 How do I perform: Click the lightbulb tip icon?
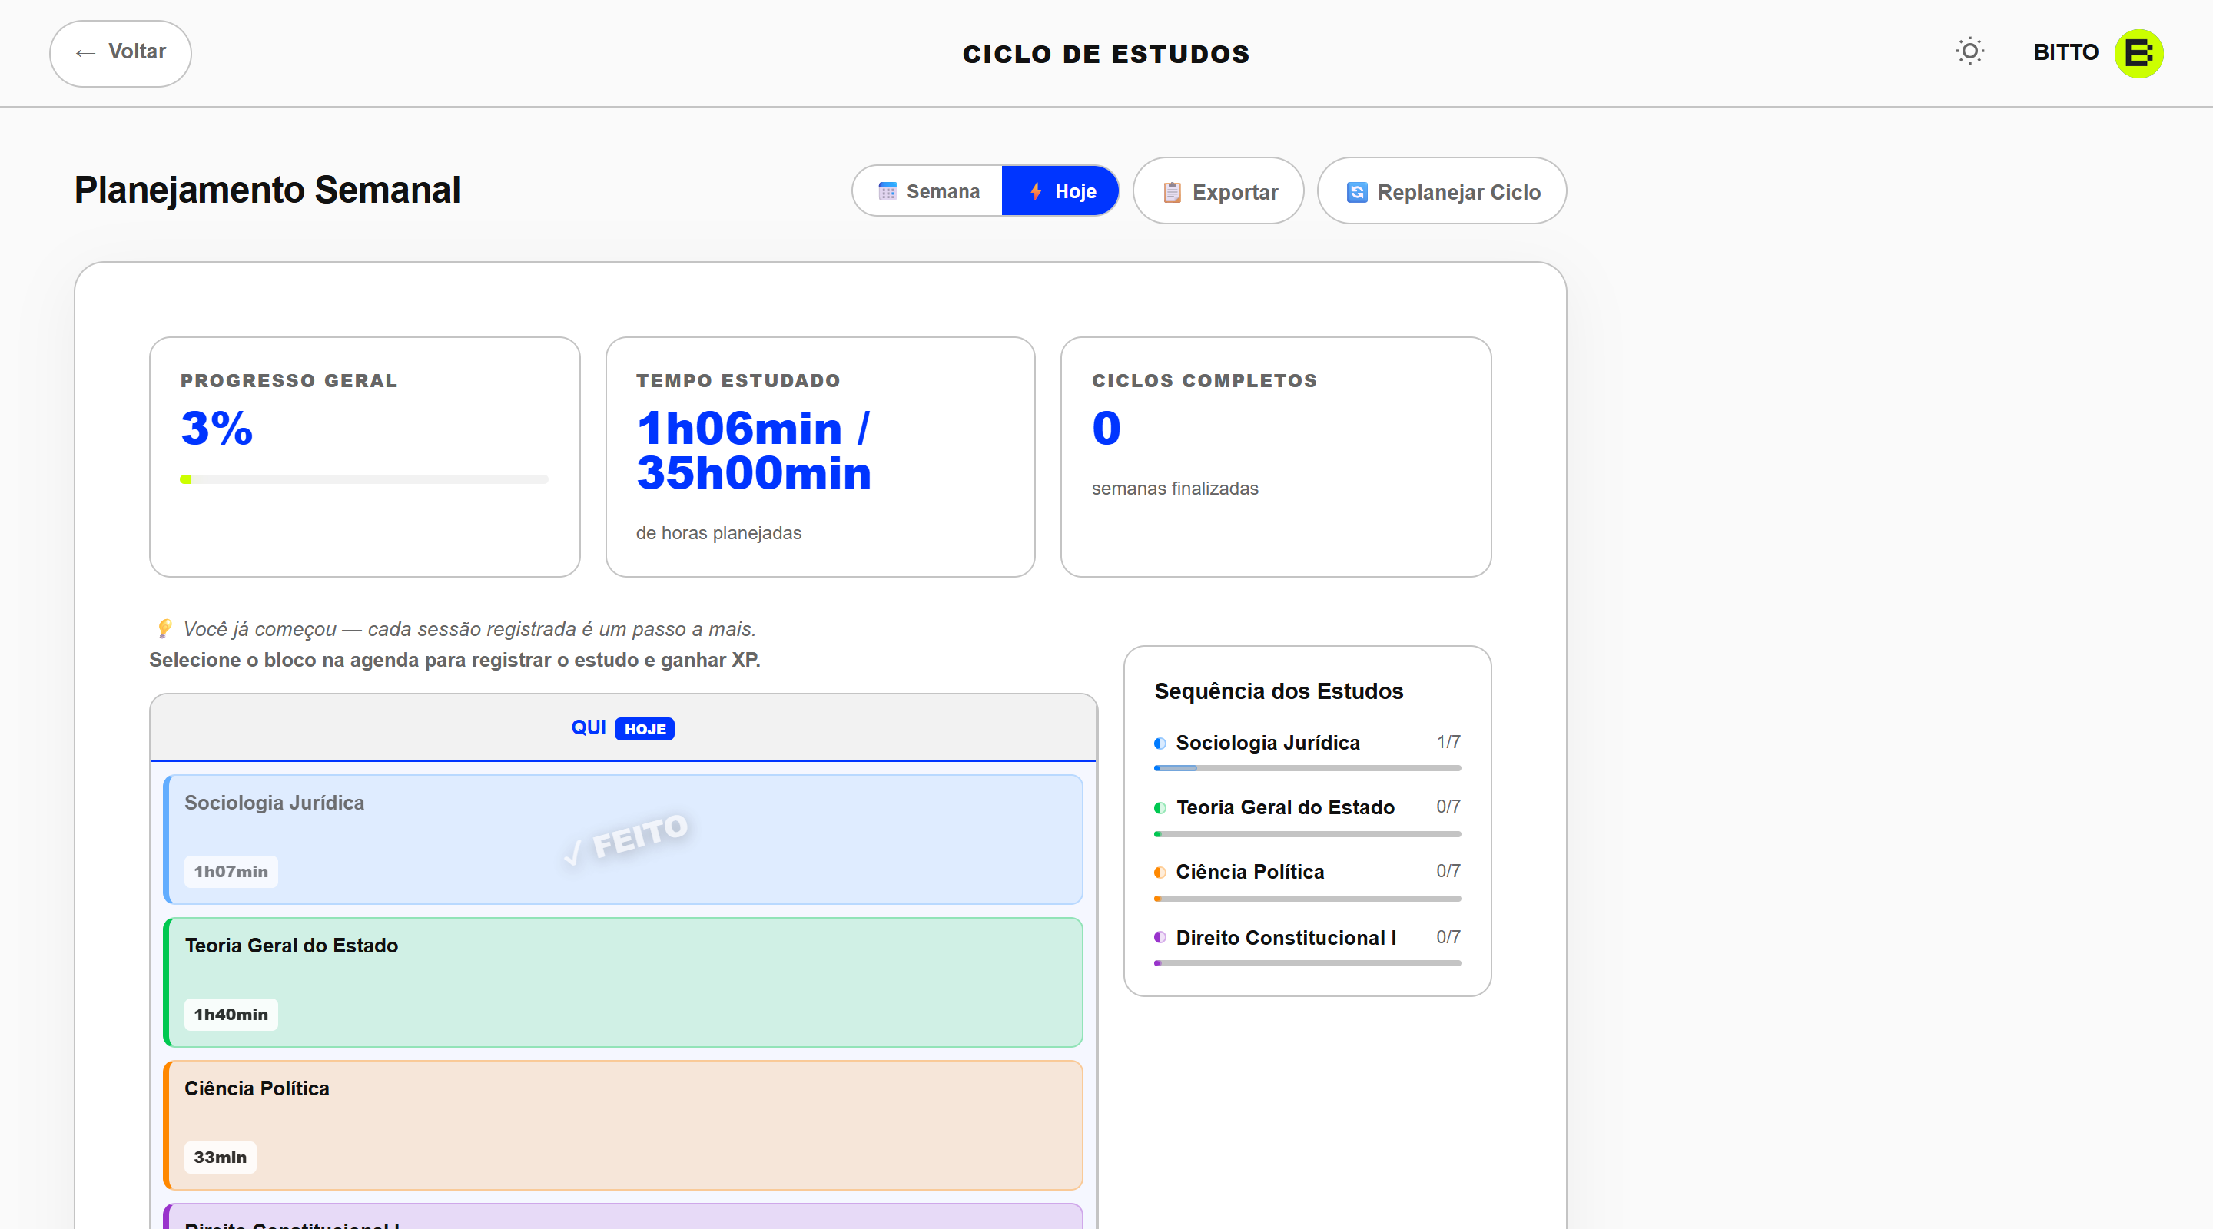pos(164,628)
